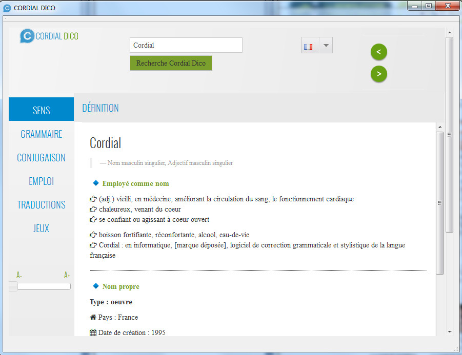Viewport: 462px width, 355px height.
Task: Minimize the Cordial Dico window
Action: point(415,6)
